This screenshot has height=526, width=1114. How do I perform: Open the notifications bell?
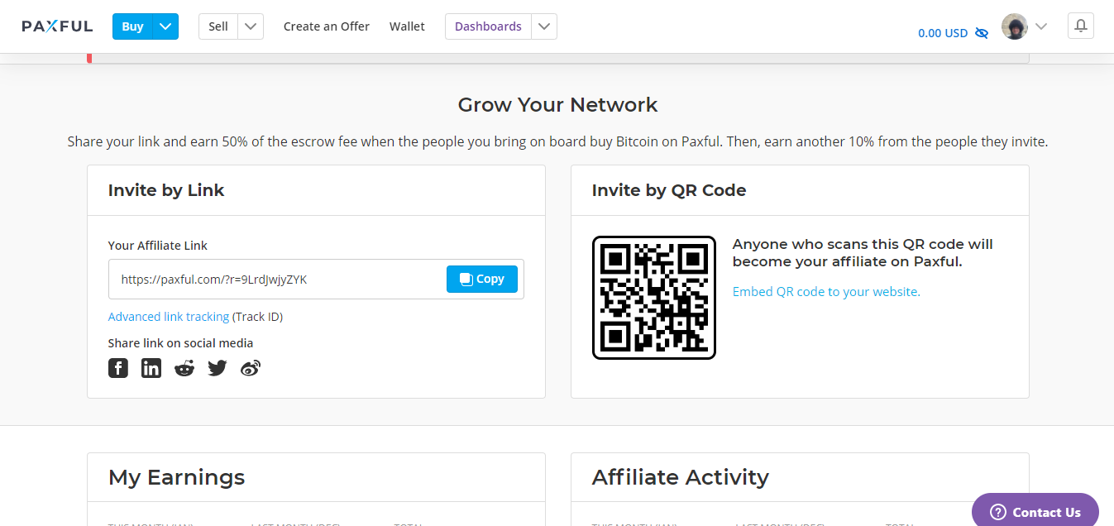coord(1080,26)
